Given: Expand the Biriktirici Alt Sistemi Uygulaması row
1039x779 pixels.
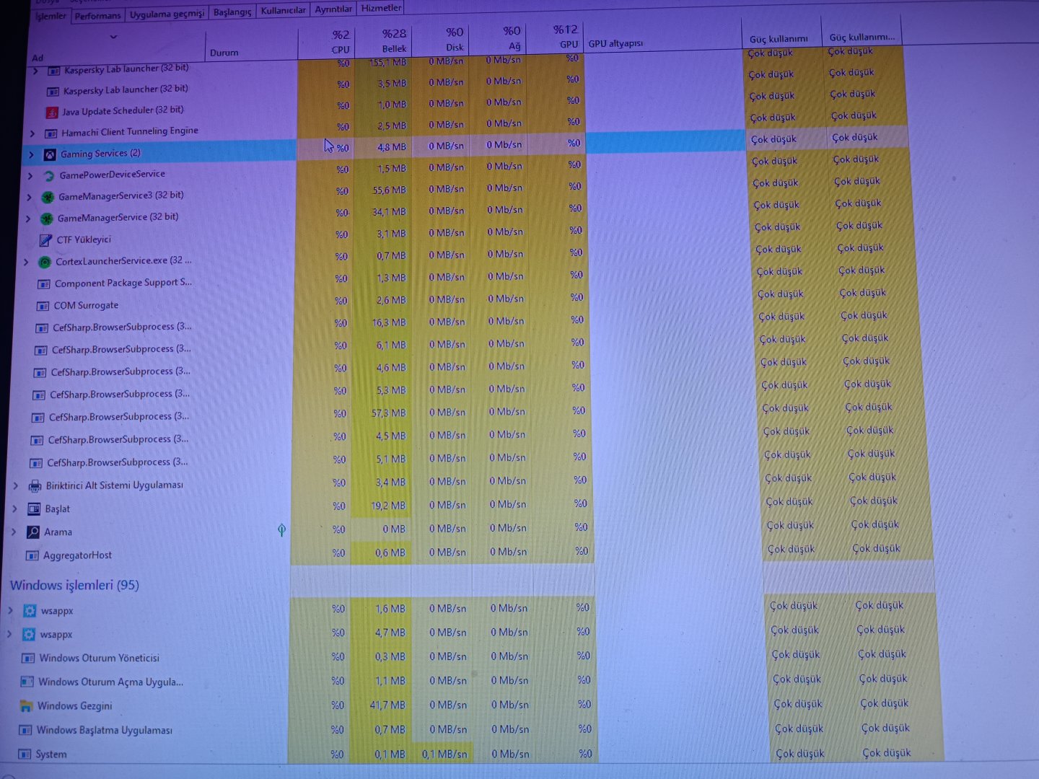Looking at the screenshot, I should pos(16,486).
